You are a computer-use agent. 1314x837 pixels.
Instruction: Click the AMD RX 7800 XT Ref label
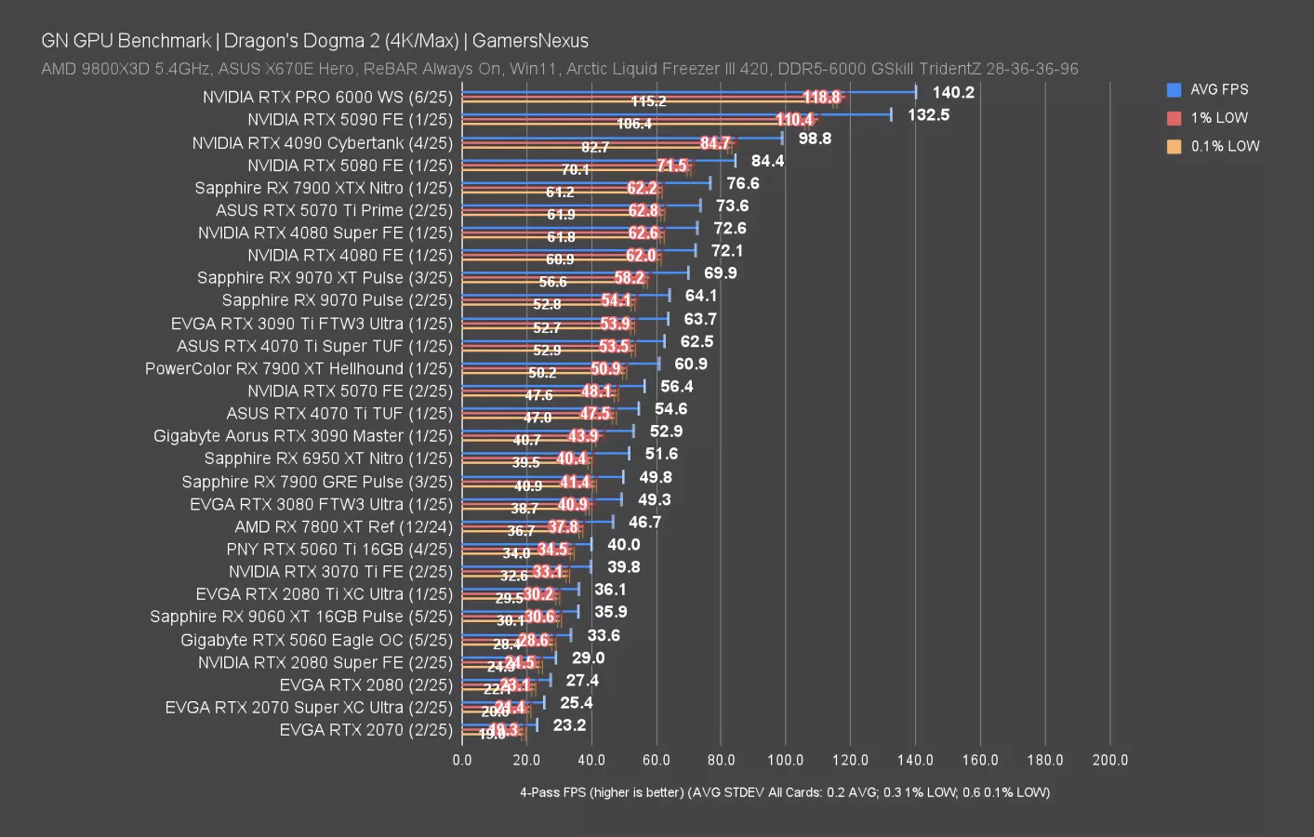[x=343, y=526]
